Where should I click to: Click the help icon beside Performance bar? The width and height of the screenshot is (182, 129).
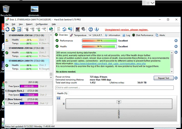pos(176,40)
